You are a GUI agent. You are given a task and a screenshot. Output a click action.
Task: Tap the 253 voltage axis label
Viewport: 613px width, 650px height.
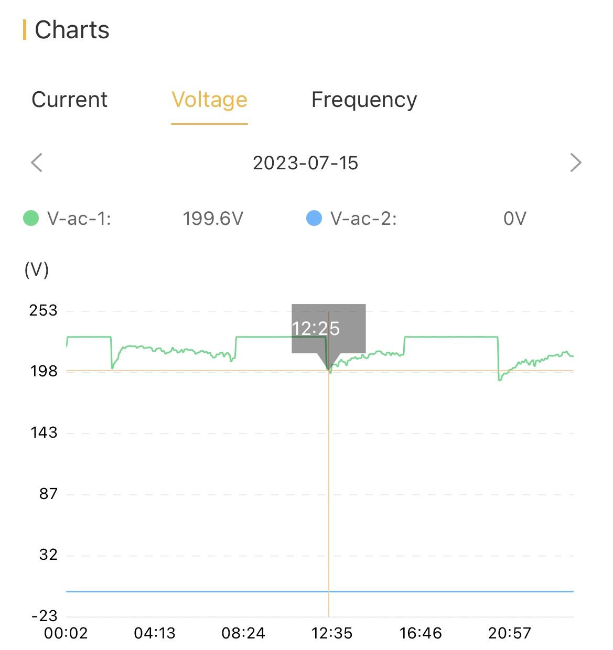coord(43,310)
